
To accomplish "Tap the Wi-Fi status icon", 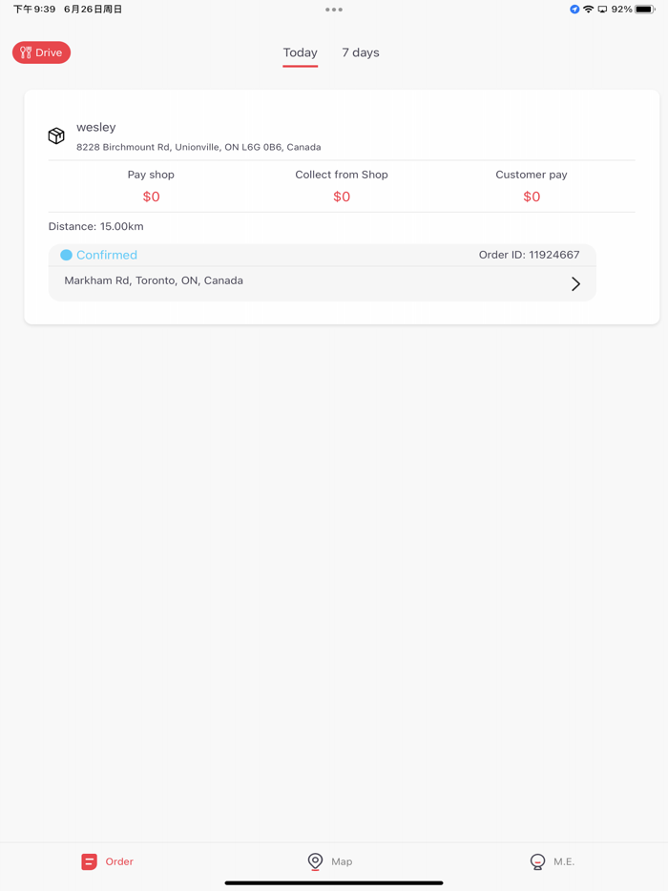I will tap(589, 10).
